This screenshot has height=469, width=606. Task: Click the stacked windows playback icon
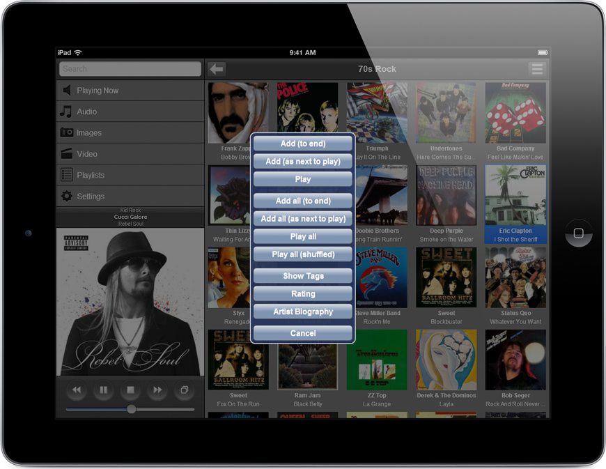point(185,390)
